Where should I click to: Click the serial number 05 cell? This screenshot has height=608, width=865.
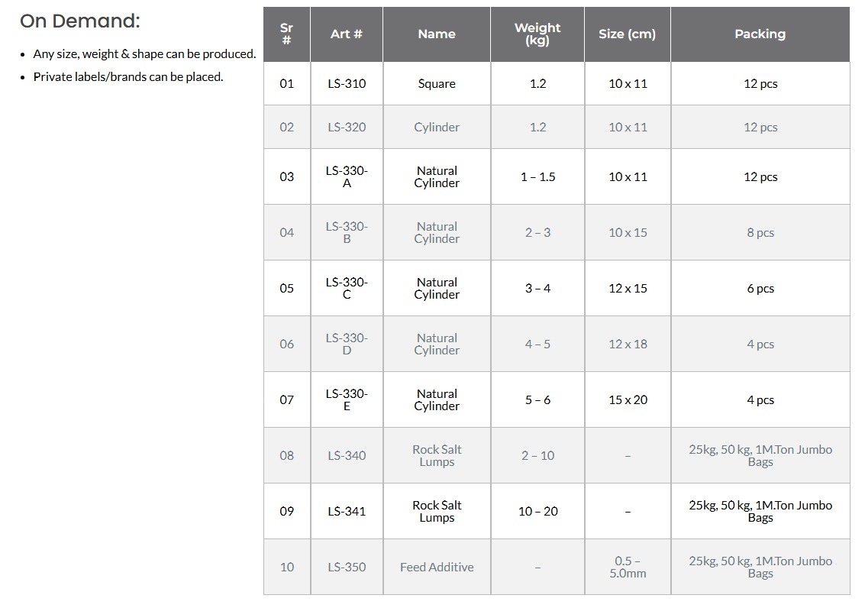point(287,289)
